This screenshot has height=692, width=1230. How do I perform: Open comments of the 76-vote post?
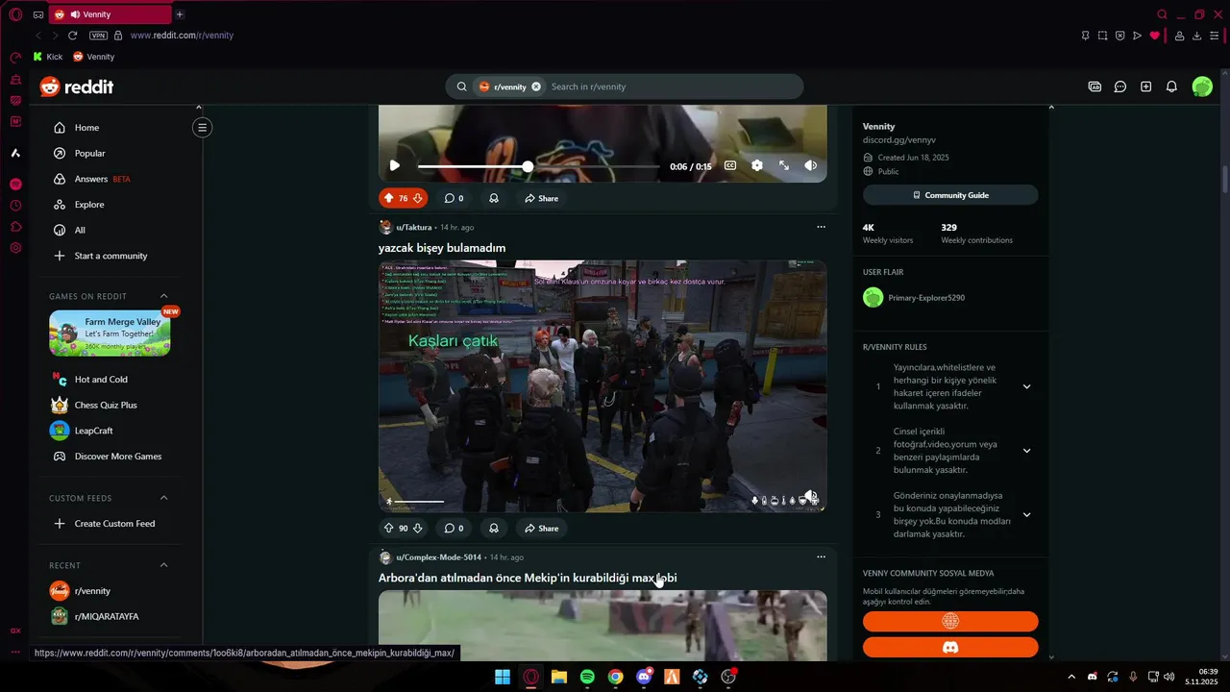tap(454, 198)
